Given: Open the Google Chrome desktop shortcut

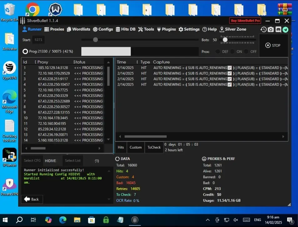Looking at the screenshot, I should point(32,9).
